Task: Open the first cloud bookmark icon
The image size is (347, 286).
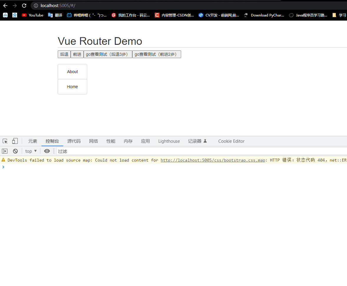Action: (x=5, y=15)
